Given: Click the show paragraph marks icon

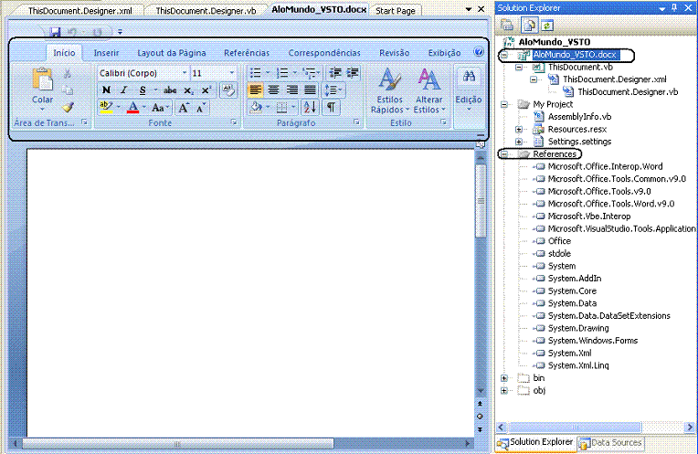Looking at the screenshot, I should point(332,107).
